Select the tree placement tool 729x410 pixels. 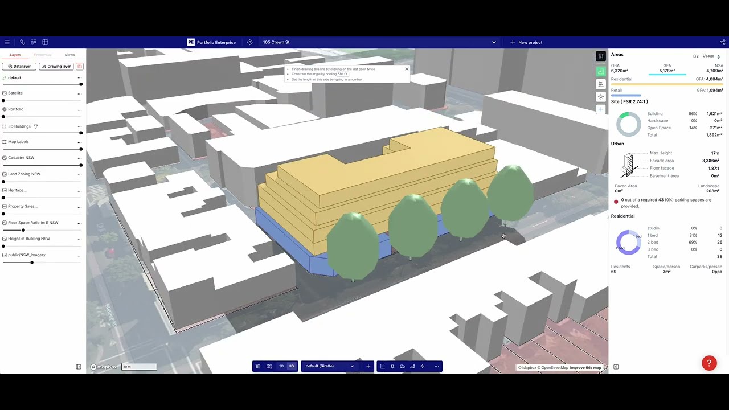tap(392, 366)
